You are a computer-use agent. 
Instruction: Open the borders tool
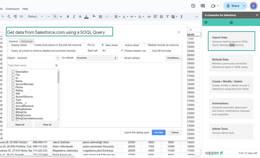pos(100,16)
